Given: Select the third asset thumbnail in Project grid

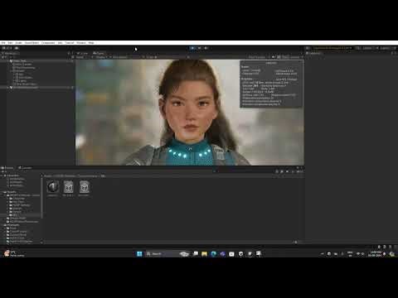Looking at the screenshot, I should [x=84, y=187].
